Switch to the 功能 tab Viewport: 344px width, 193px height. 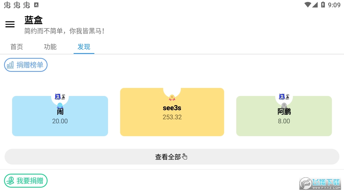pos(50,47)
